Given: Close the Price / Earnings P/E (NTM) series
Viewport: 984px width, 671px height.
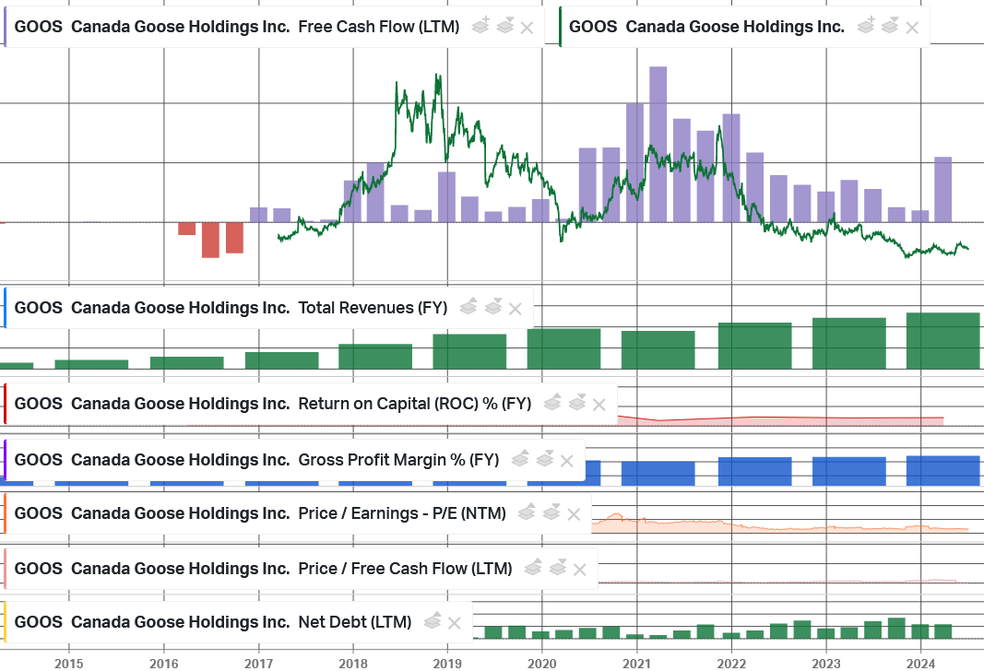Looking at the screenshot, I should [x=574, y=514].
